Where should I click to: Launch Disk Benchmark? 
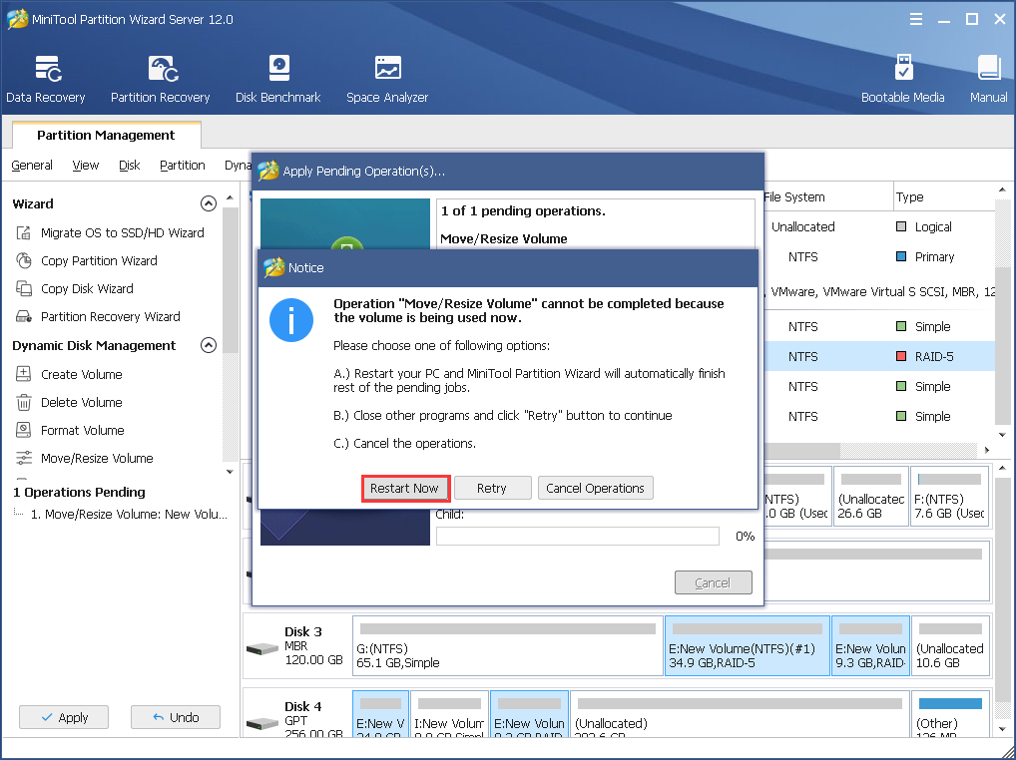tap(276, 78)
